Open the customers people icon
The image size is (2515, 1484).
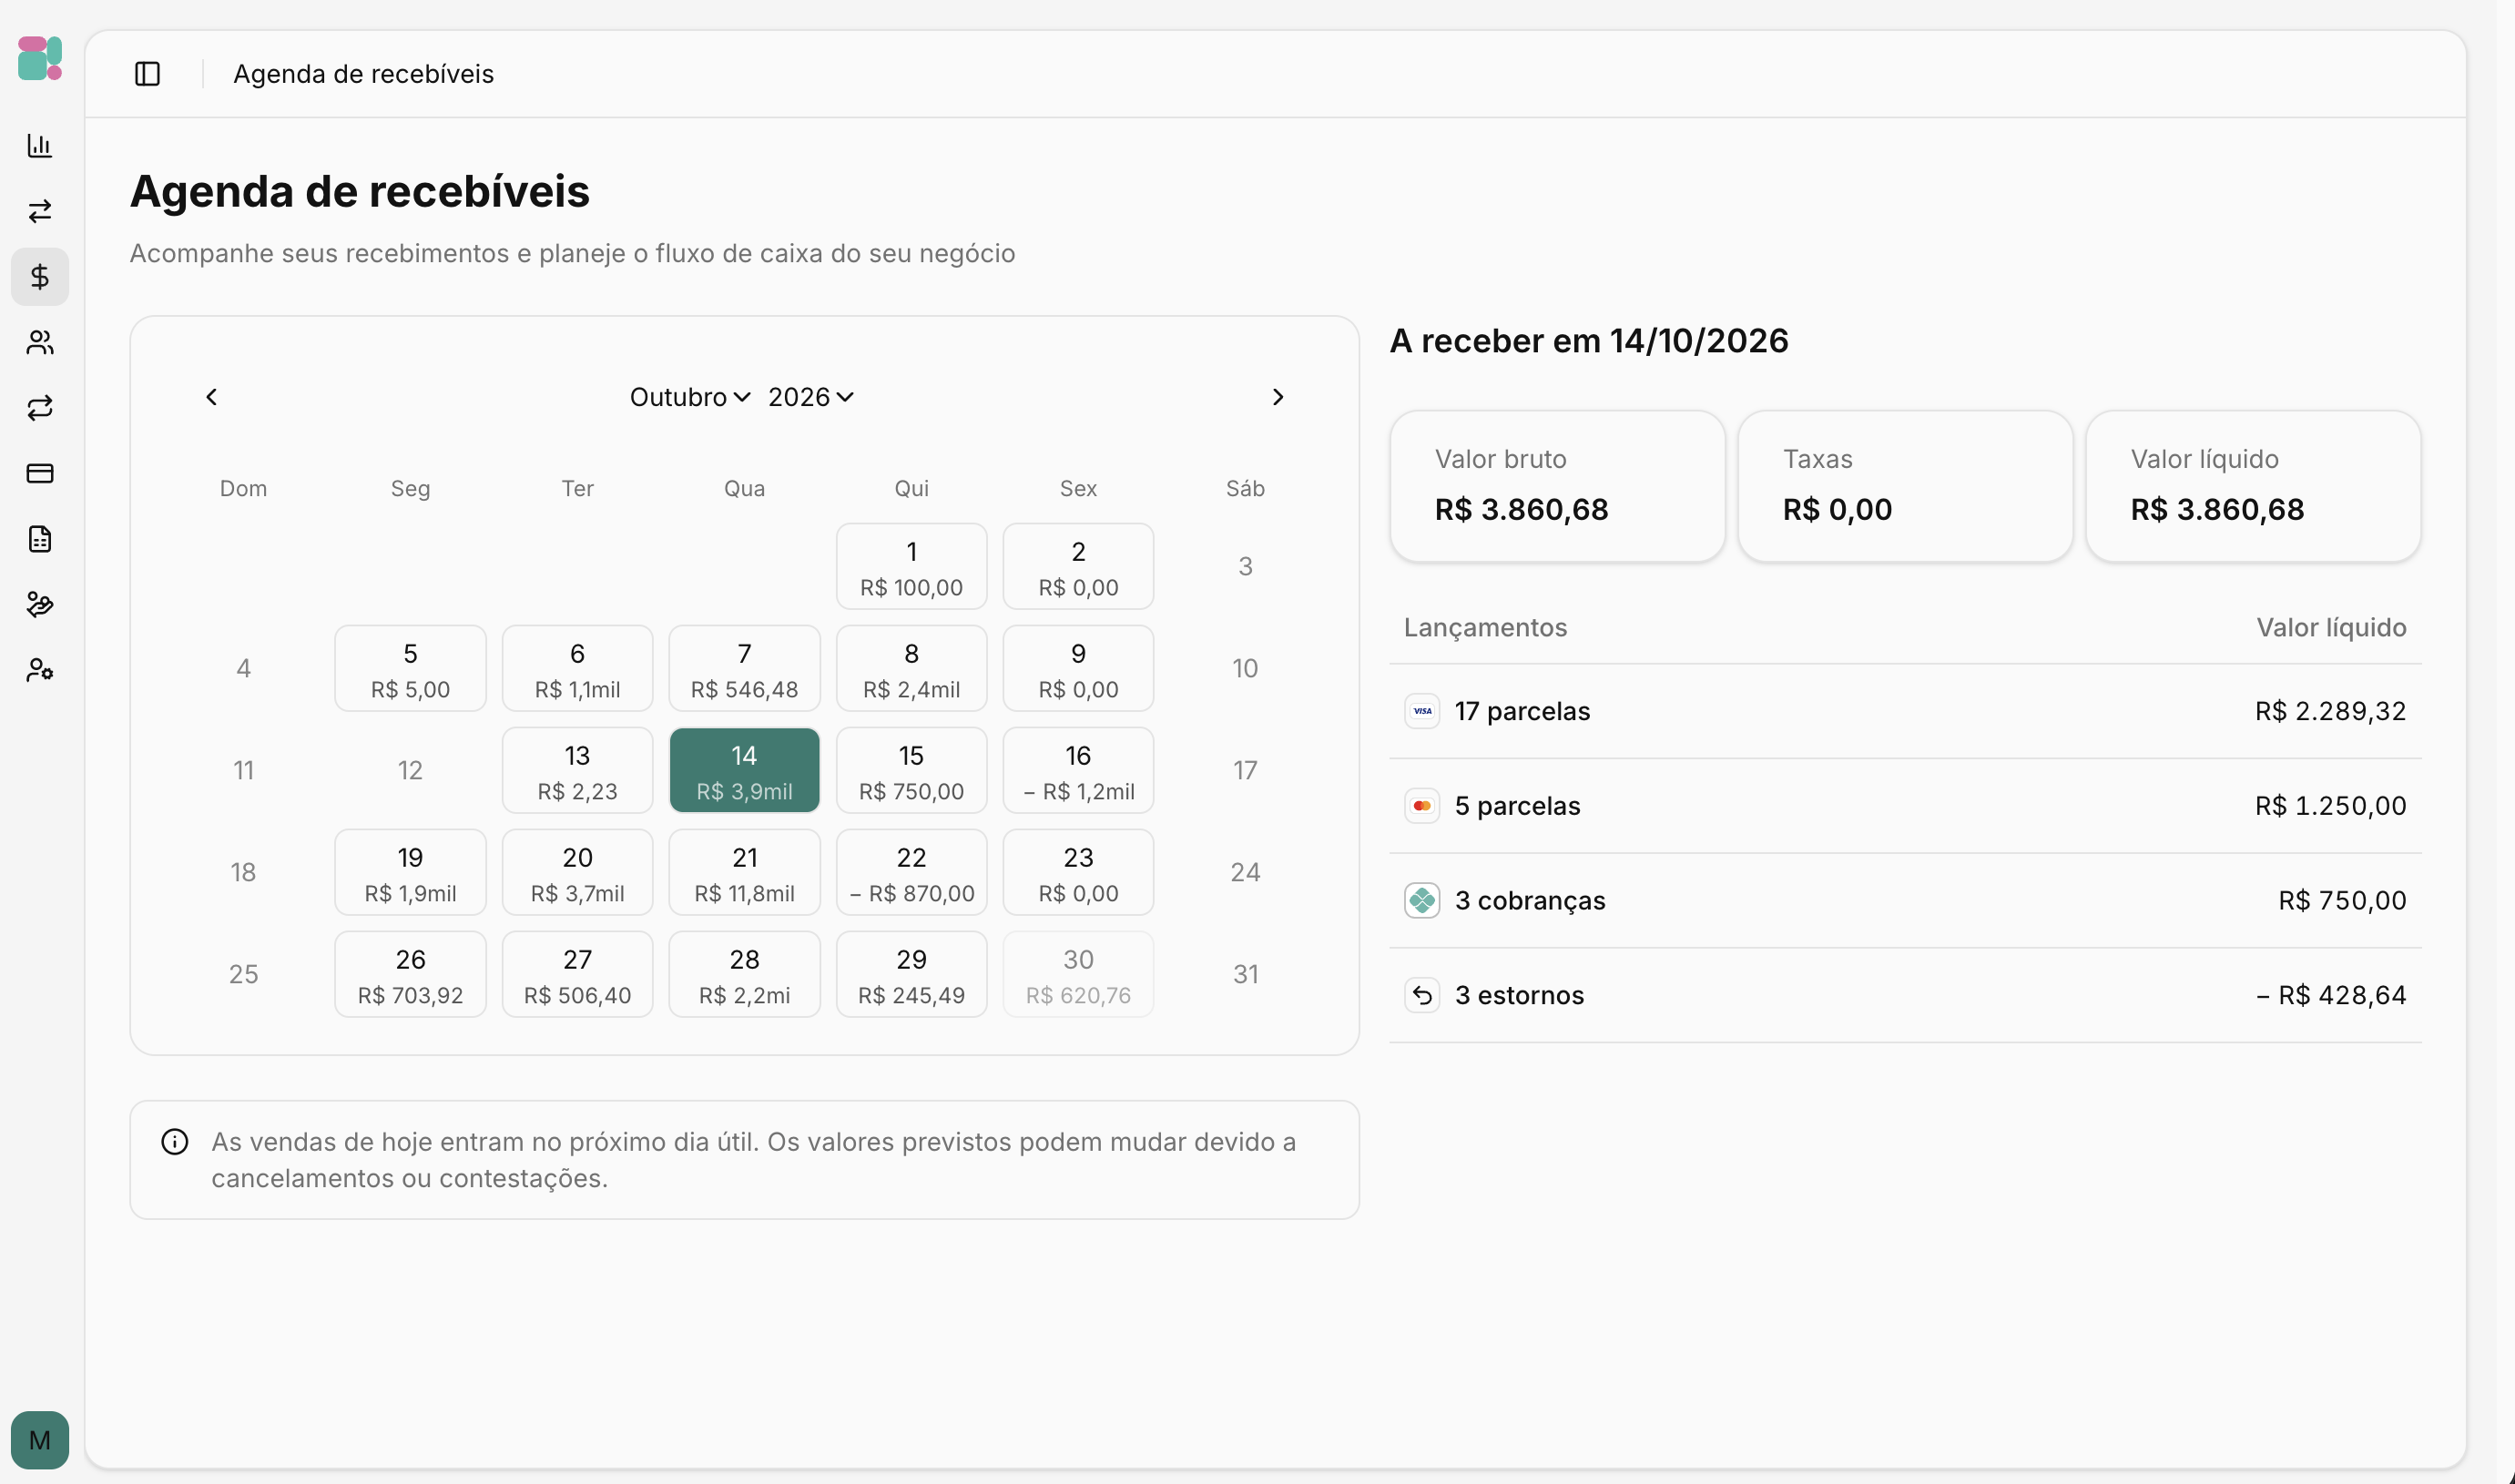tap(40, 343)
